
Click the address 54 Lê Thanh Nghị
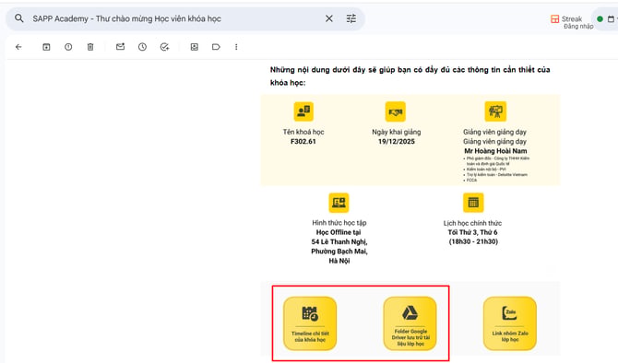point(339,241)
